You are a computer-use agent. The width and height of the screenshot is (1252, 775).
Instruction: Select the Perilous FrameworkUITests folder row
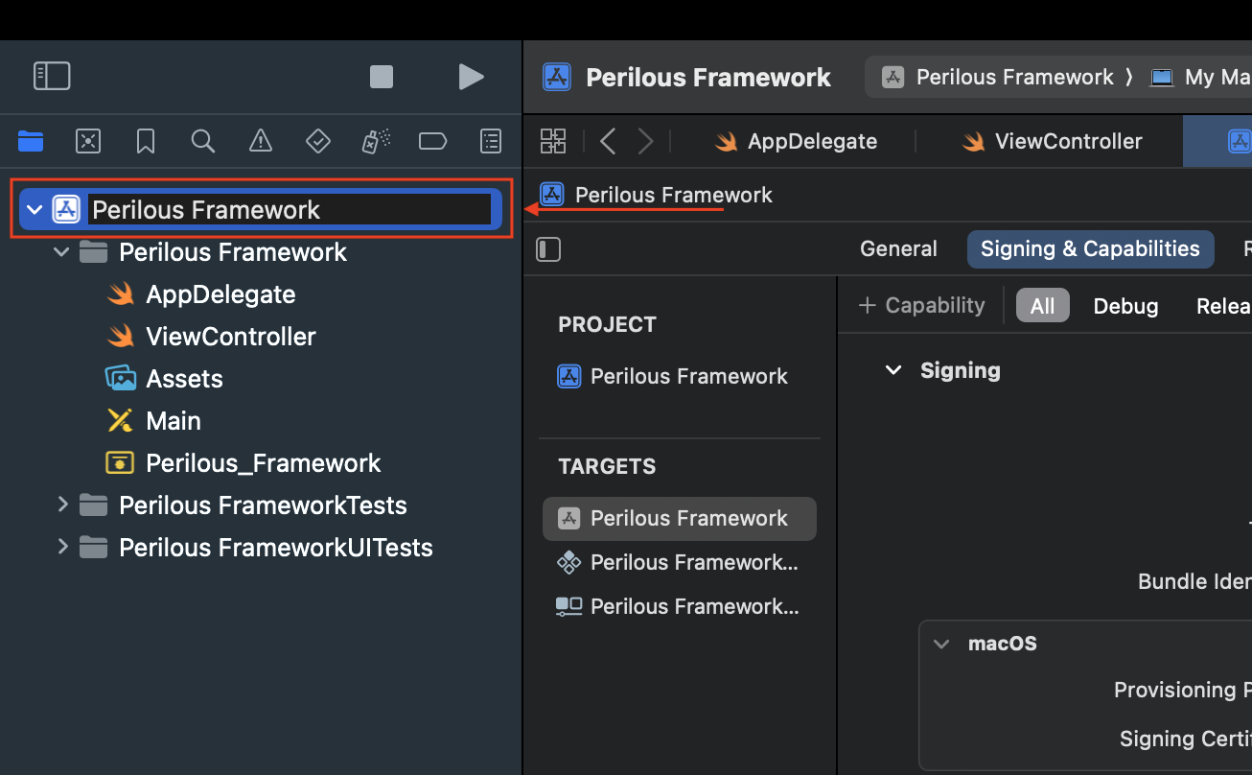click(x=276, y=548)
